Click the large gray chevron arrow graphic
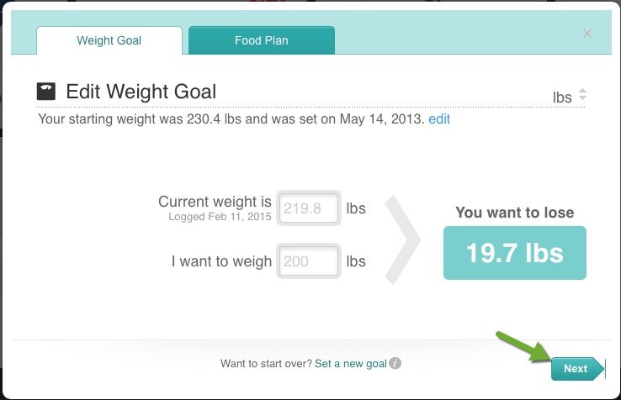621x400 pixels. (402, 239)
